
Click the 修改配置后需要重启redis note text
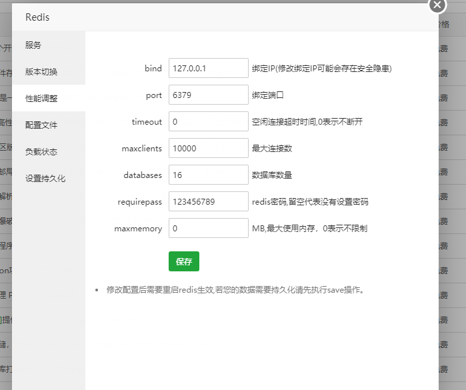pyautogui.click(x=235, y=290)
